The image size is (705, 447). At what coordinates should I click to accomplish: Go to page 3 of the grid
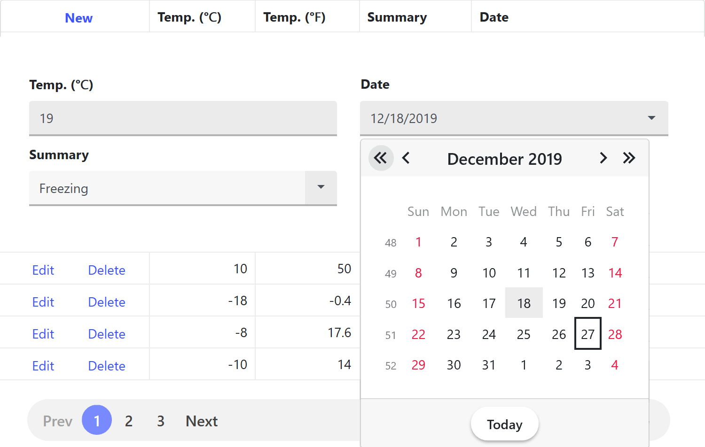click(161, 421)
